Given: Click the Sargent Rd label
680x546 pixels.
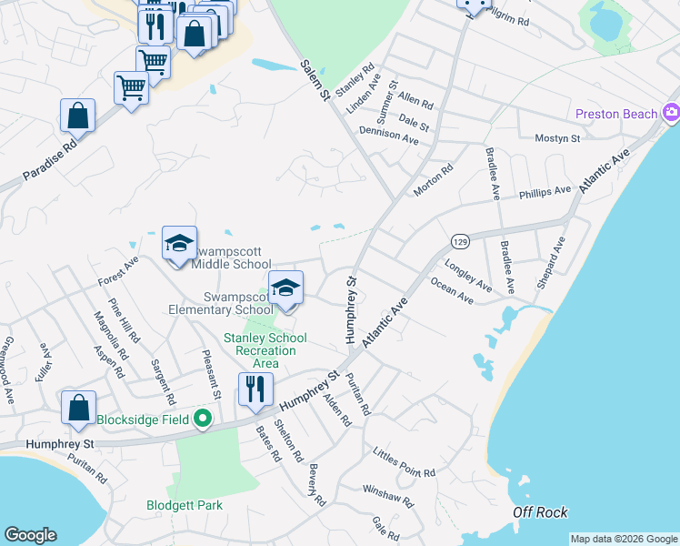Looking at the screenshot, I should [164, 382].
